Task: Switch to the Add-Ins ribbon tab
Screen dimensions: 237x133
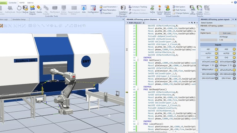Action: pyautogui.click(x=30, y=2)
